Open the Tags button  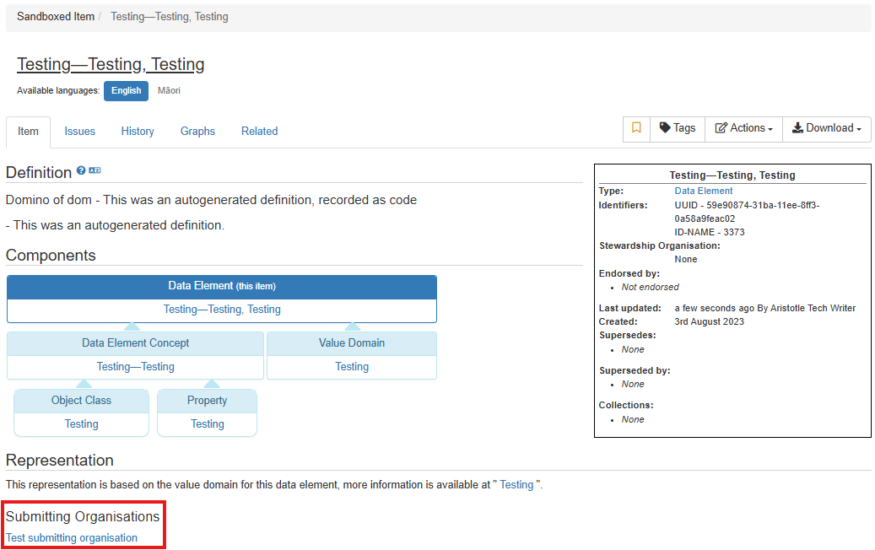[678, 129]
